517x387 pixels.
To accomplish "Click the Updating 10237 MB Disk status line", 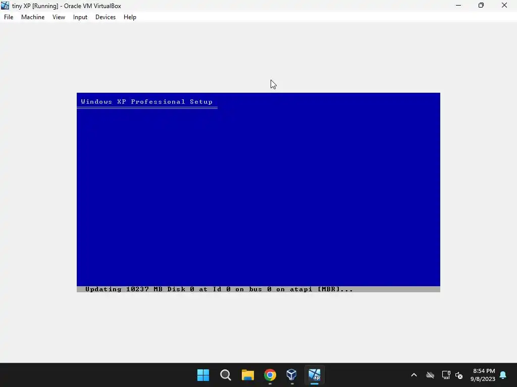I will 219,289.
